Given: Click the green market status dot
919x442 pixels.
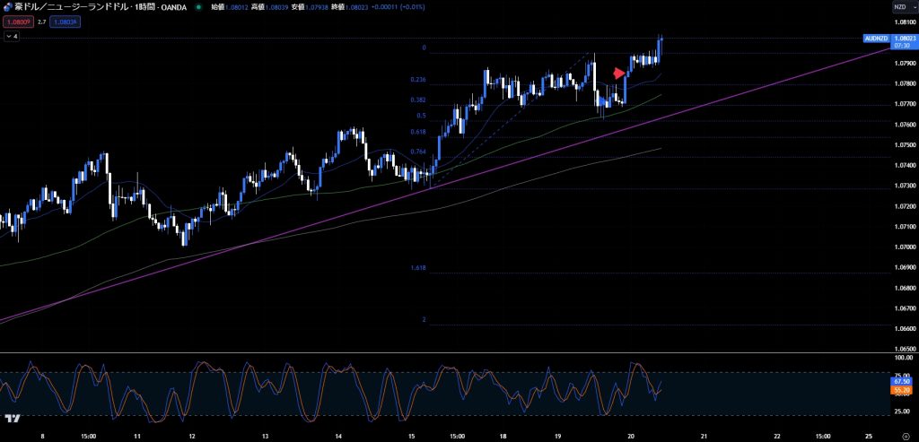Looking at the screenshot, I should pos(197,7).
